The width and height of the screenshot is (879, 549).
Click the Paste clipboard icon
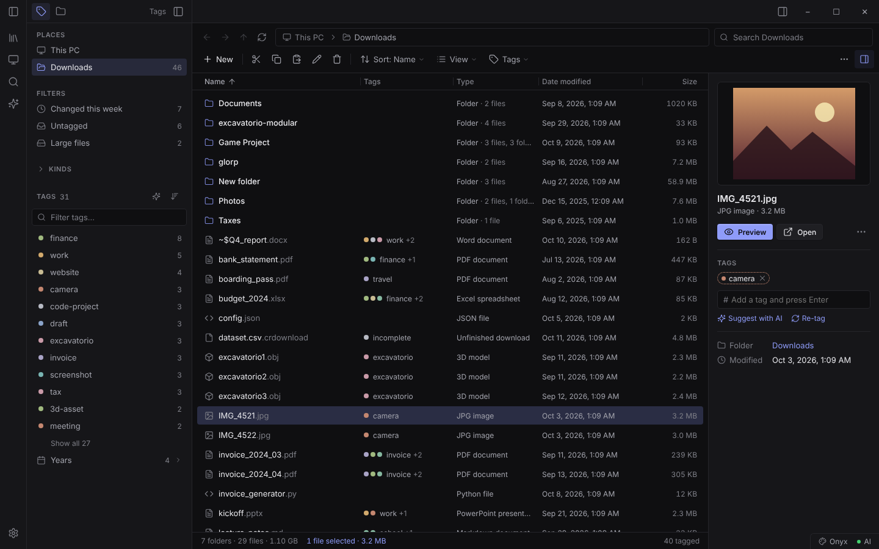tap(297, 59)
